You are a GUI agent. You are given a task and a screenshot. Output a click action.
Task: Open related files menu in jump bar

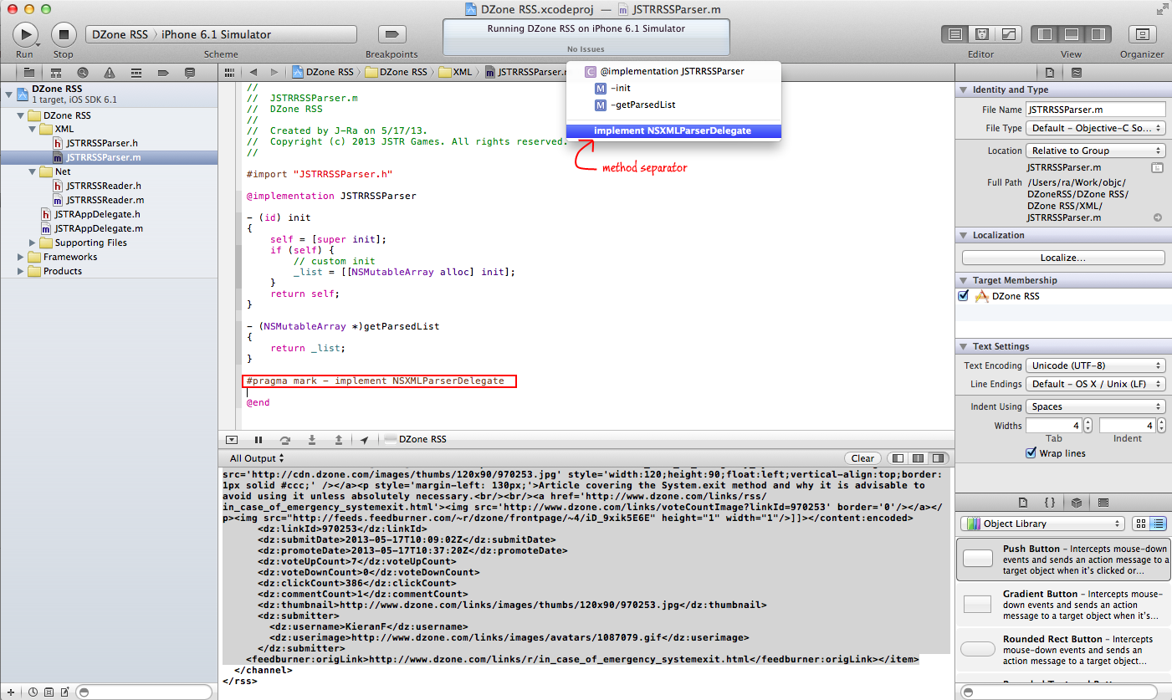click(x=230, y=73)
